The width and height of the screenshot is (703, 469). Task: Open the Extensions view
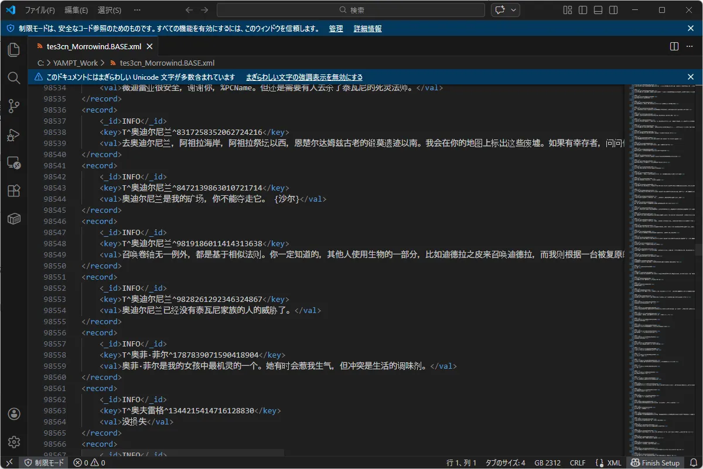pos(14,191)
